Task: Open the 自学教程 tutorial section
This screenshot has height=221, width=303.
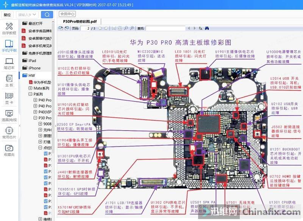Action: coord(9,28)
